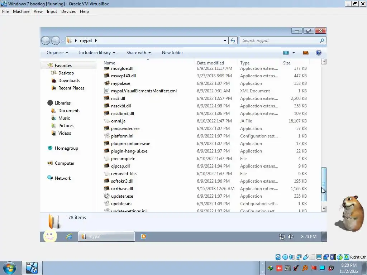Open Documents library
This screenshot has height=275, width=367.
pyautogui.click(x=69, y=110)
